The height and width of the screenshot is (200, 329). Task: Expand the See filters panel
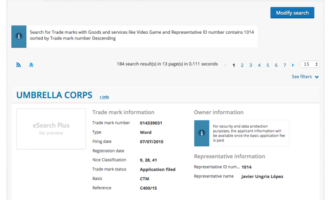pos(305,77)
